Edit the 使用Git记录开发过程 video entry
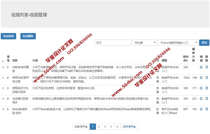210x134 pixels. pyautogui.click(x=201, y=77)
